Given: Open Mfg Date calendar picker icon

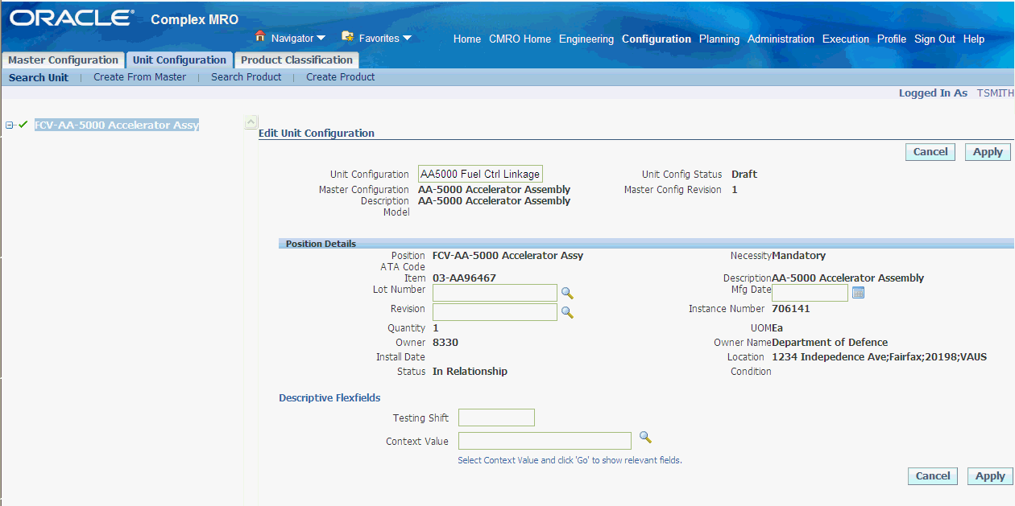Looking at the screenshot, I should pos(858,293).
